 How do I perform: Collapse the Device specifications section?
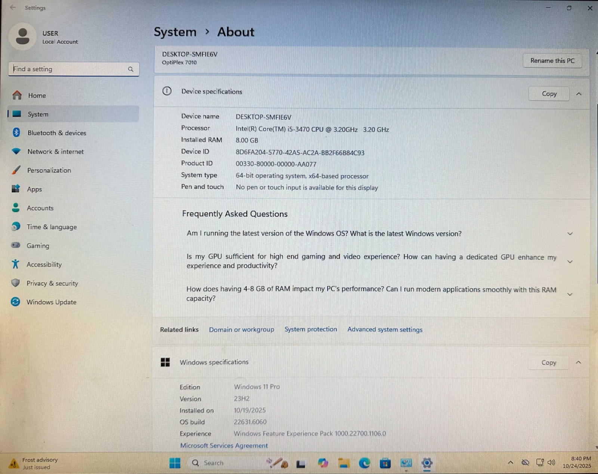pos(579,94)
